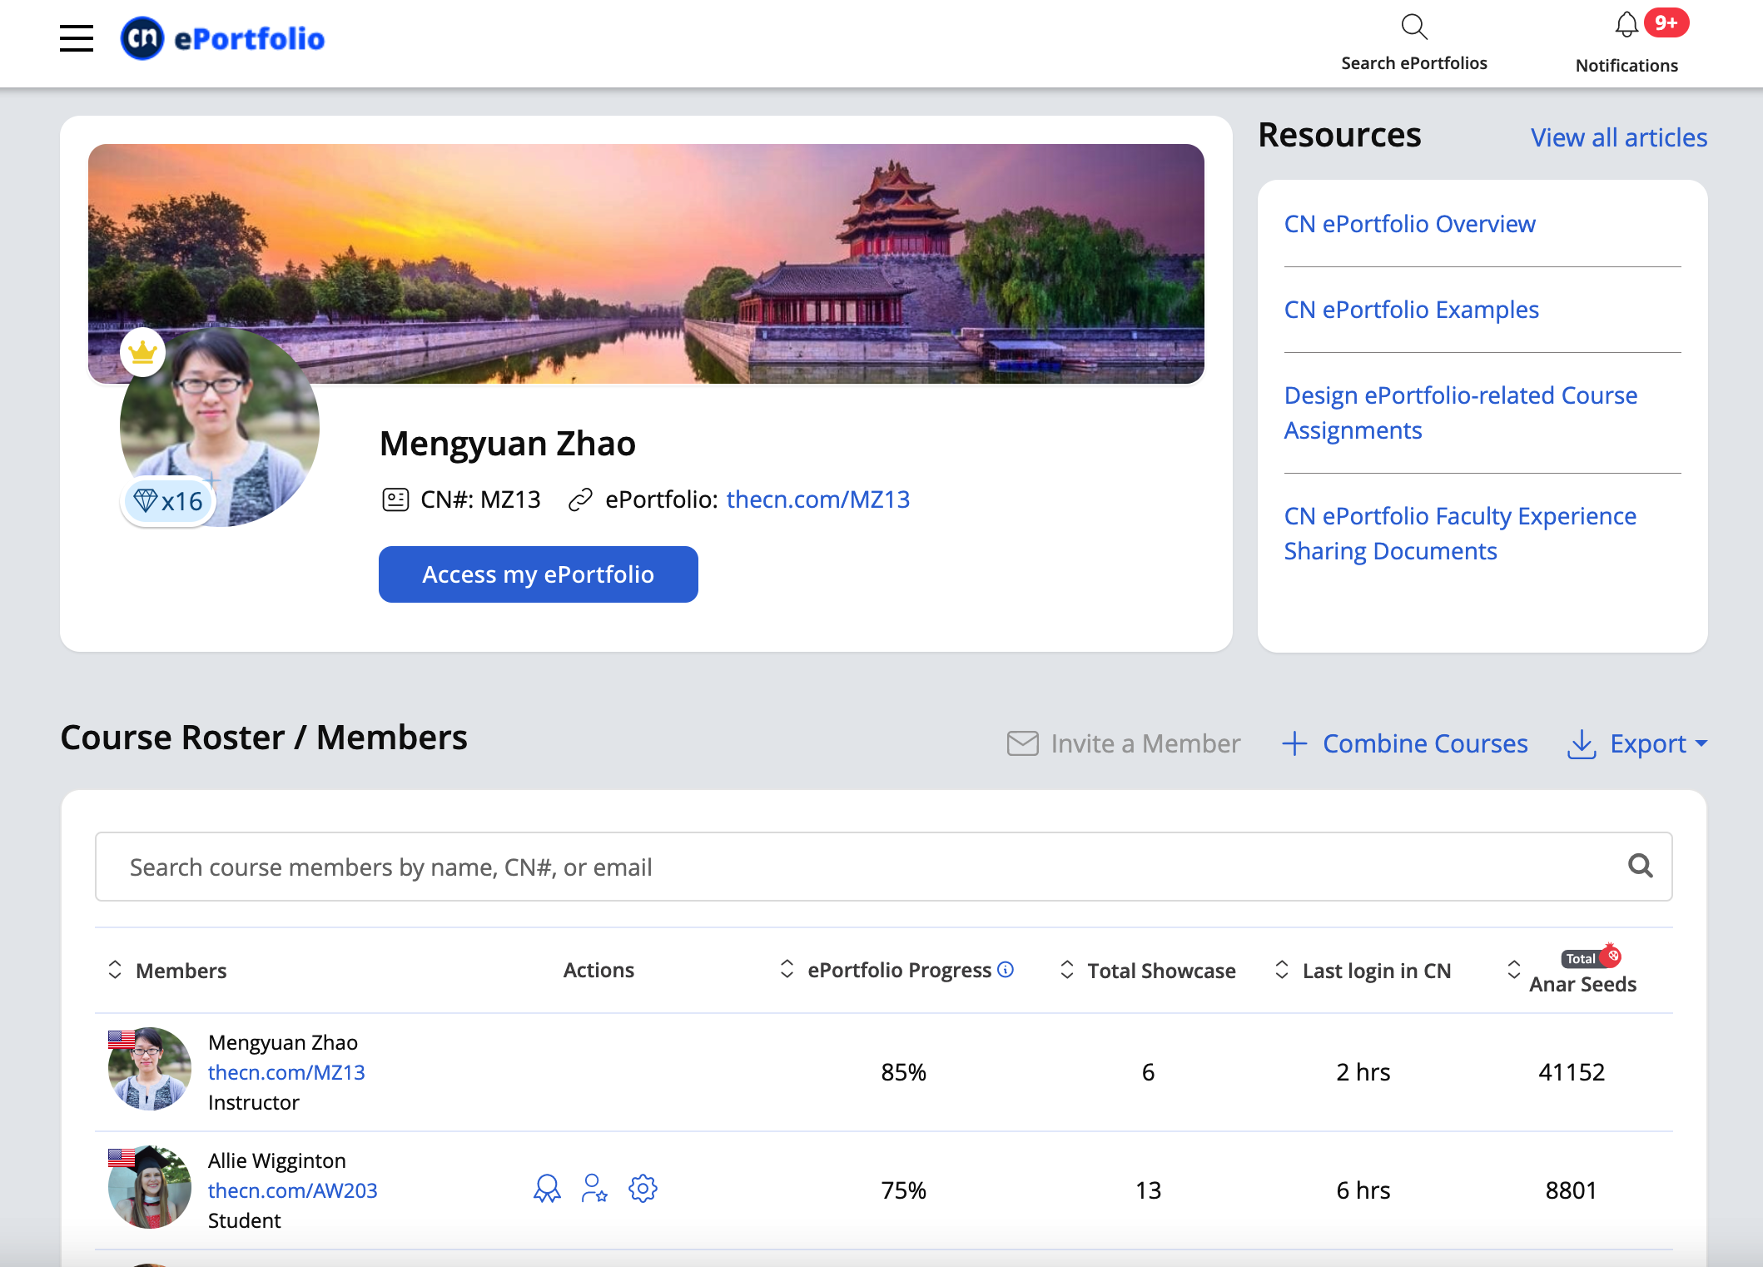Click the user star icon for Allie Wigginton

[594, 1189]
